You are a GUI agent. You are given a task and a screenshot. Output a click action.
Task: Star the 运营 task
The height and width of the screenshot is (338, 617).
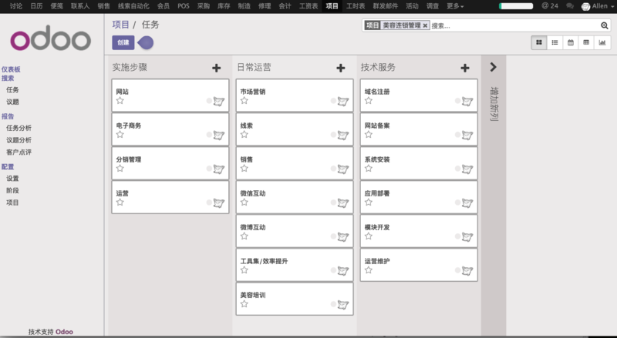click(x=120, y=202)
